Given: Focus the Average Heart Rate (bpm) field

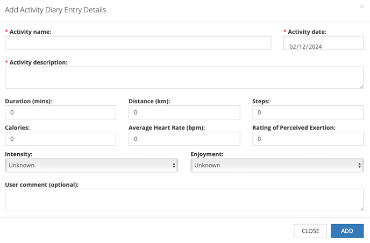Looking at the screenshot, I should click(x=184, y=139).
